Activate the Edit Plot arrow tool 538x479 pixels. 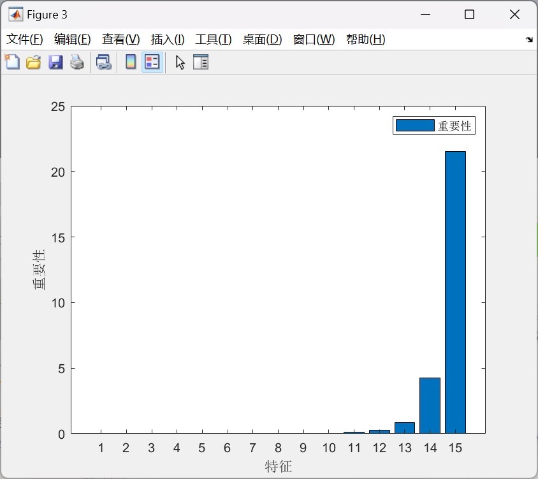pos(180,63)
